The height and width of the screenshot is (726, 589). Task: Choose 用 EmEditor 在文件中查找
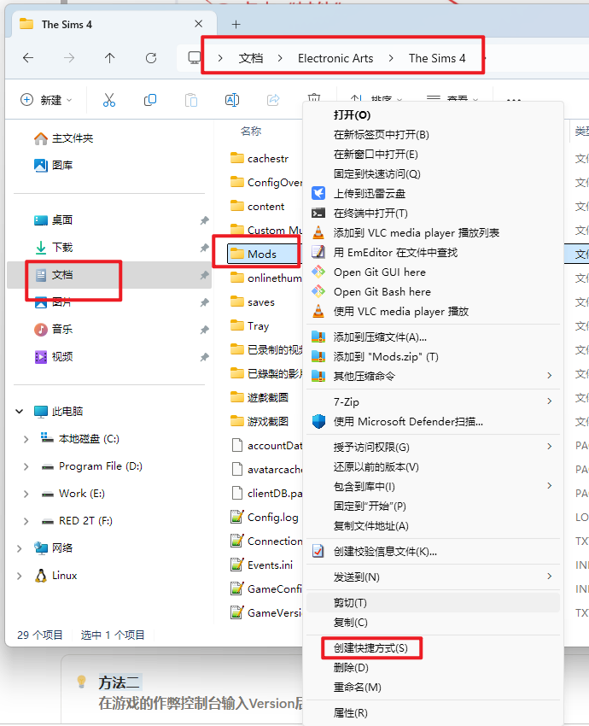(x=395, y=252)
